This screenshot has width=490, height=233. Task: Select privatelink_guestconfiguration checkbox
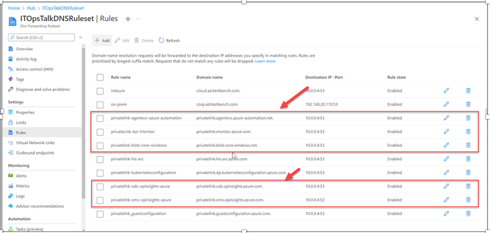click(100, 214)
